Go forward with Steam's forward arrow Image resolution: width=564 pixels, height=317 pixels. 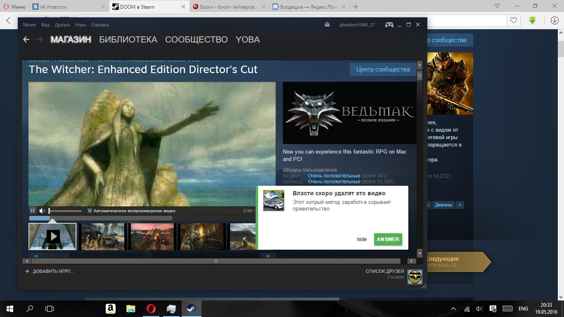[40, 40]
